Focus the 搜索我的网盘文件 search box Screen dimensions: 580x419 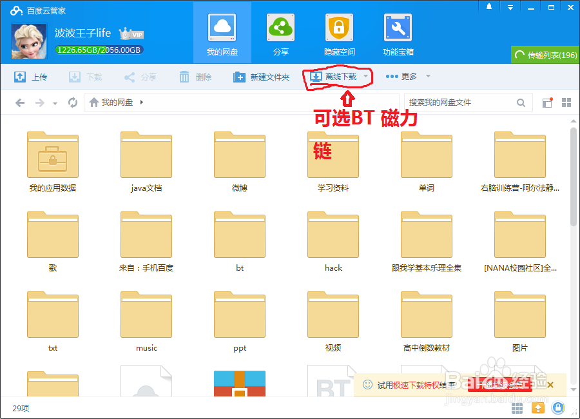click(461, 102)
